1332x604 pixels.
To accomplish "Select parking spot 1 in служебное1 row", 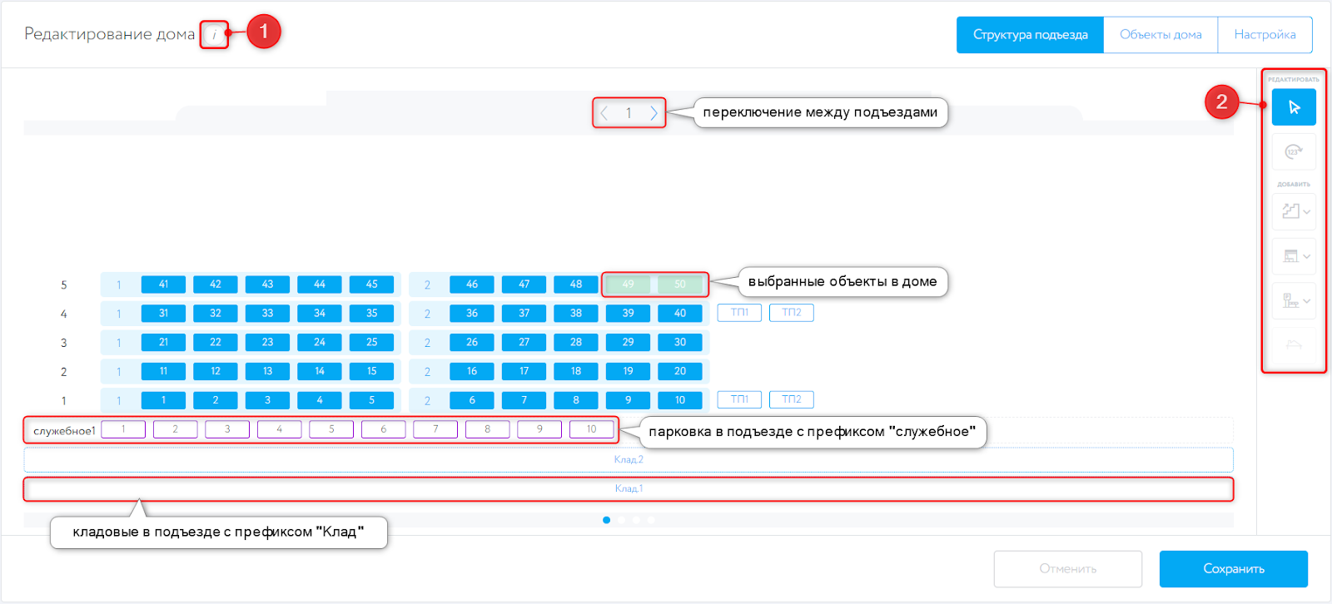I will click(x=123, y=429).
